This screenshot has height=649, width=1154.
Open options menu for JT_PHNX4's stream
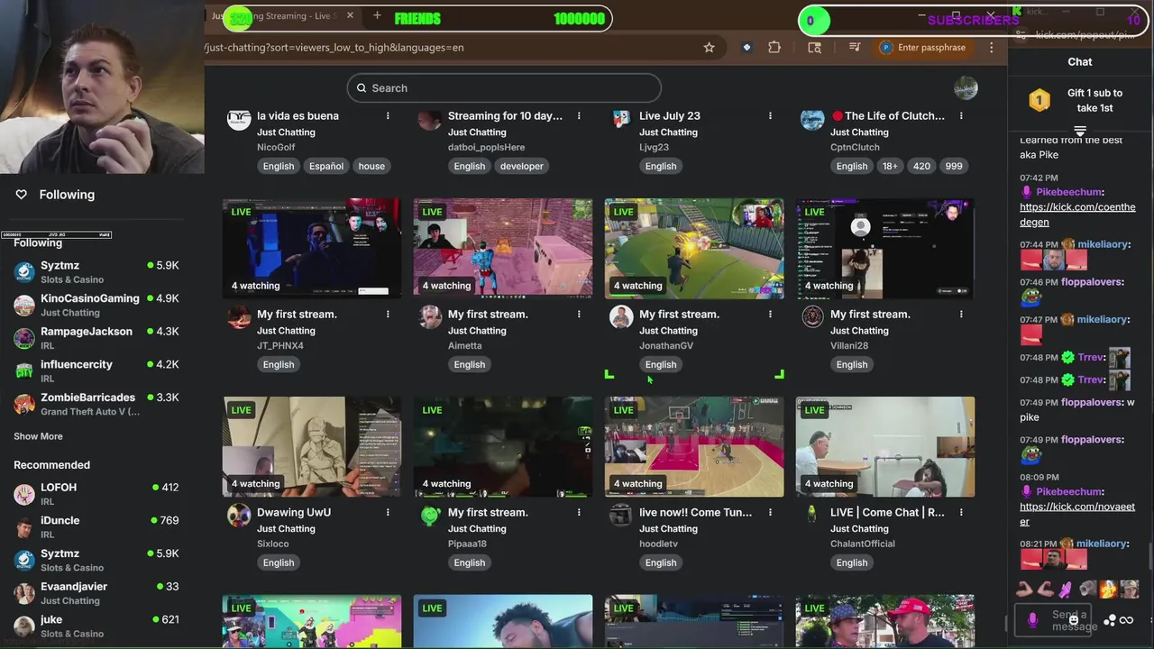pos(388,314)
